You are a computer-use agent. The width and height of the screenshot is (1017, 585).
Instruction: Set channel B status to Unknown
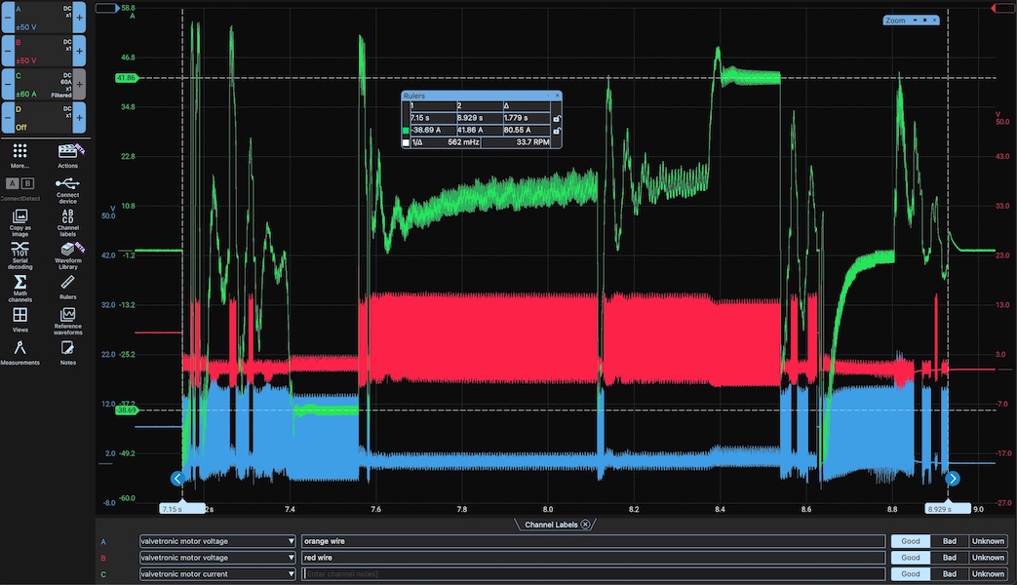click(988, 558)
